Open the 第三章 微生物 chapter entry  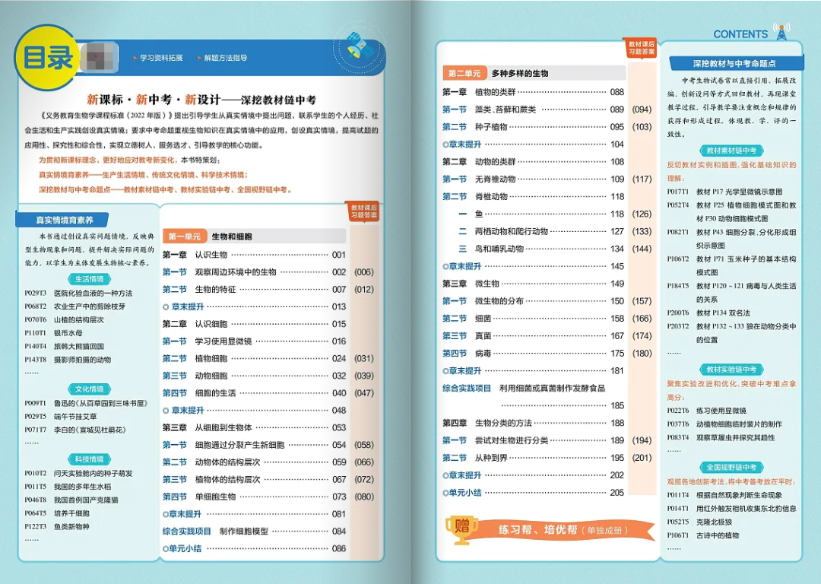coord(533,284)
